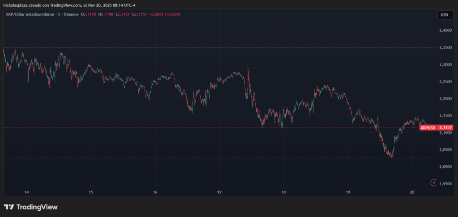458x217 pixels.
Task: Open the USD currency selector
Action: point(444,15)
